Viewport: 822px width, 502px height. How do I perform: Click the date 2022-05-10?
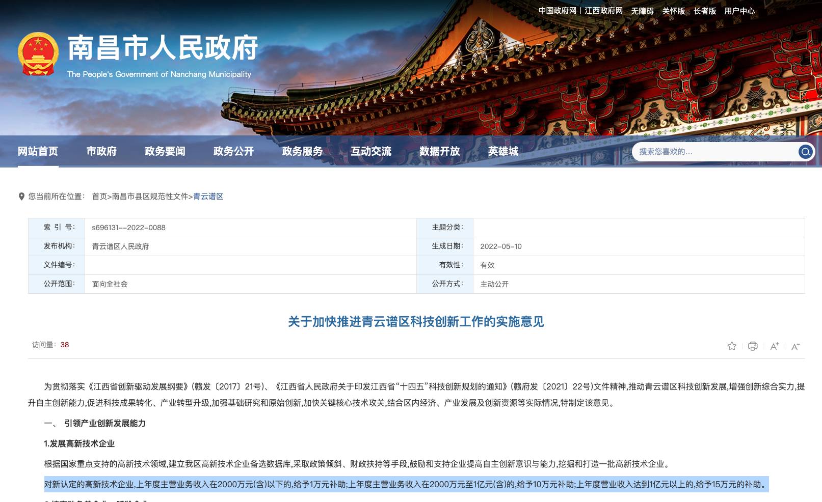point(501,246)
